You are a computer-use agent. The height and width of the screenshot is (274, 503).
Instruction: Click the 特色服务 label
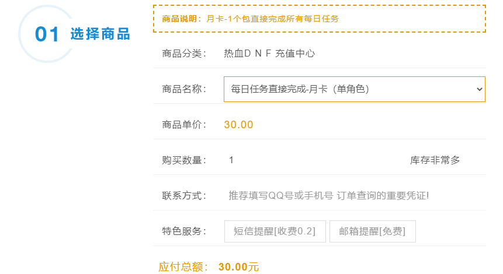pyautogui.click(x=184, y=231)
